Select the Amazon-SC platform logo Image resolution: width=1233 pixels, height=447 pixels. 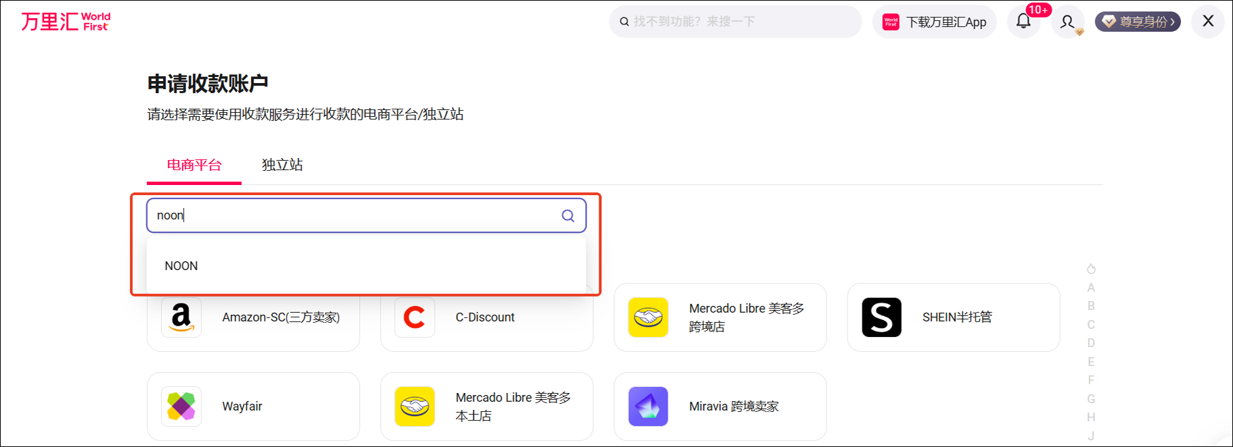pos(181,317)
